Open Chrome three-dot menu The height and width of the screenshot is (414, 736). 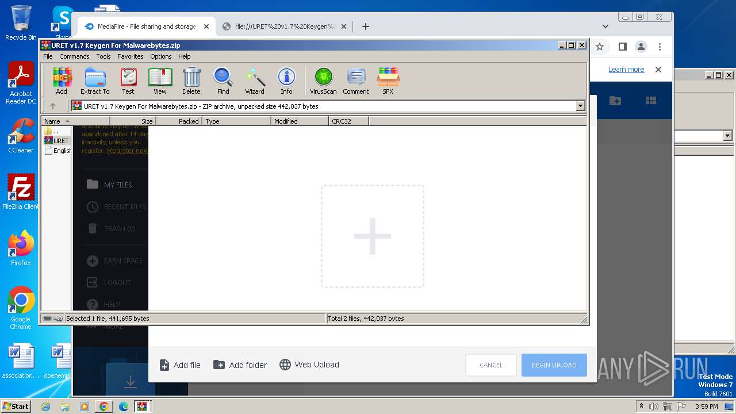(660, 47)
